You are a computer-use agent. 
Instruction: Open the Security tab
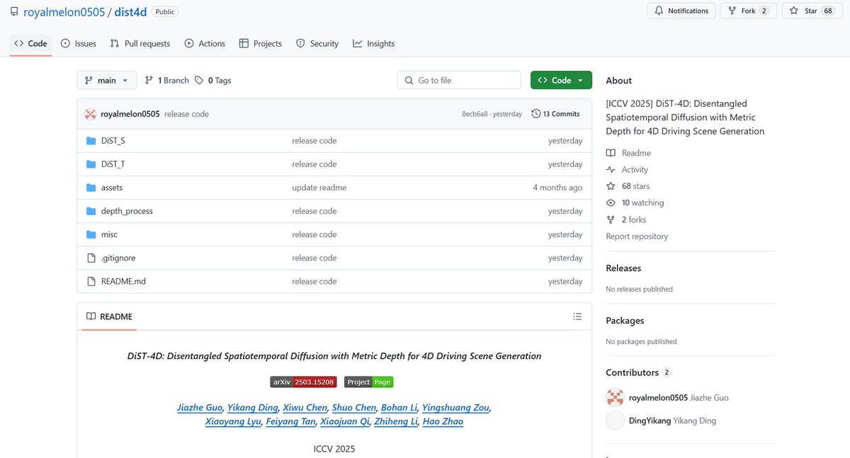coord(317,43)
